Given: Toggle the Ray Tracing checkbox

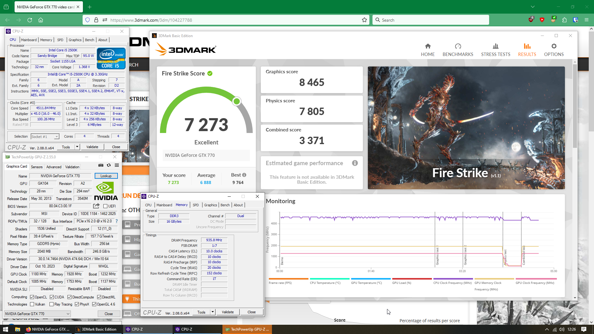Looking at the screenshot, I should point(52,304).
